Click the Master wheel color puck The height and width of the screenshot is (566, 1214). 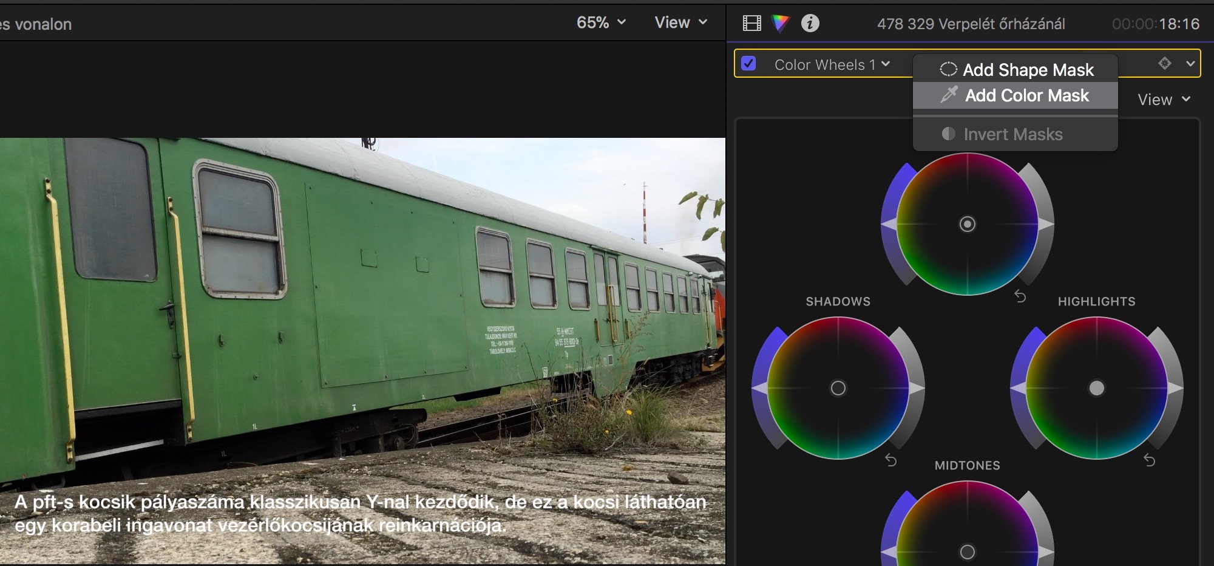click(968, 224)
